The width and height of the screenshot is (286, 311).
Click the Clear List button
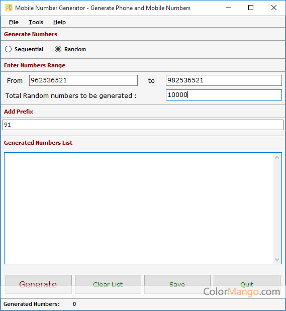click(108, 284)
